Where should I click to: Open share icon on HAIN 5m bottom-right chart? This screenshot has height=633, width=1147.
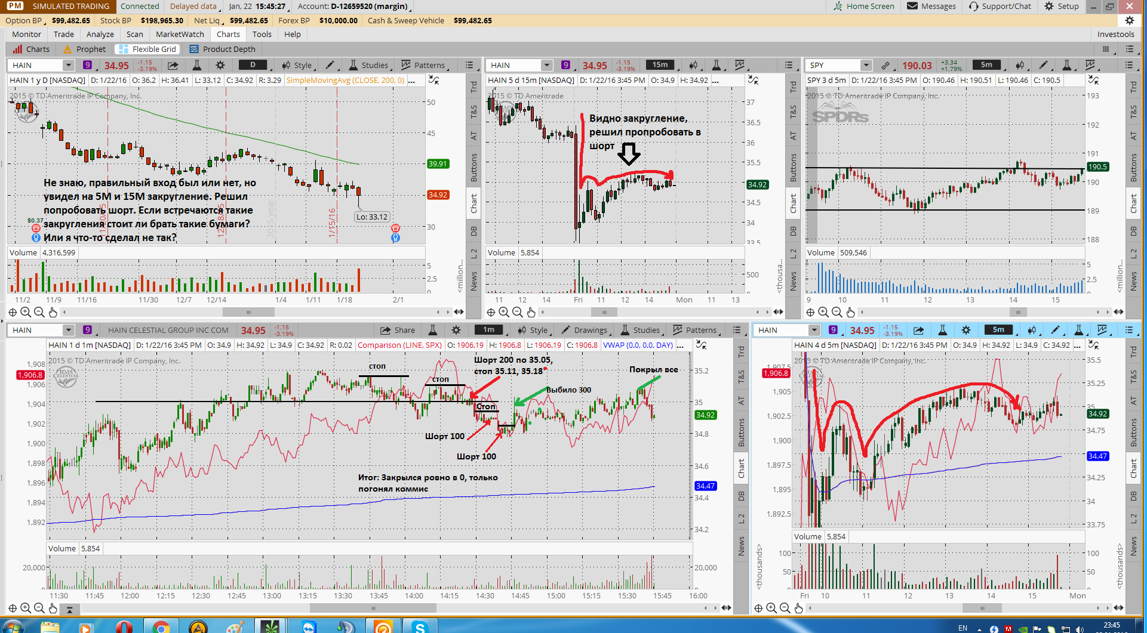(919, 330)
